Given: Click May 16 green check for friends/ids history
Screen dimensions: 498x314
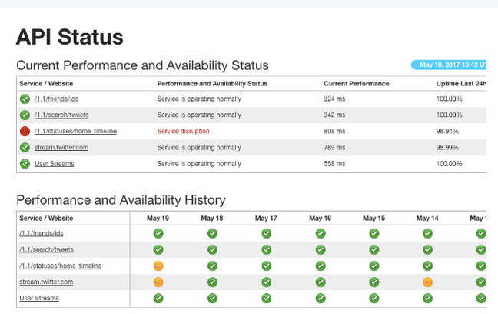Looking at the screenshot, I should coord(320,233).
